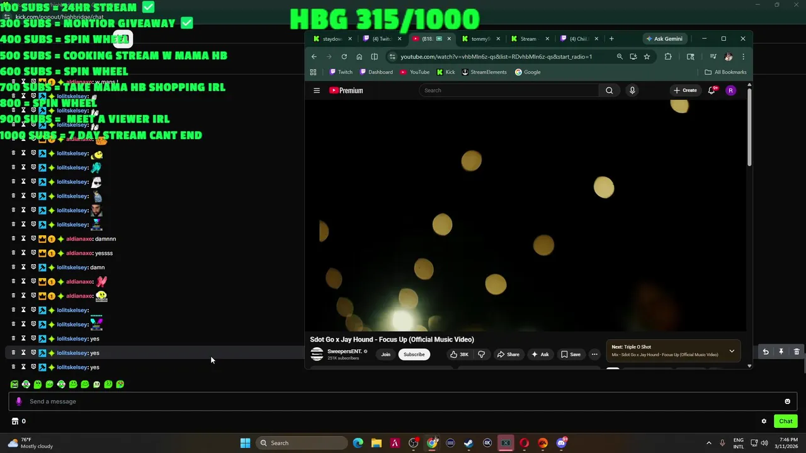Viewport: 806px width, 453px height.
Task: Click the YouTube Create button
Action: click(685, 91)
